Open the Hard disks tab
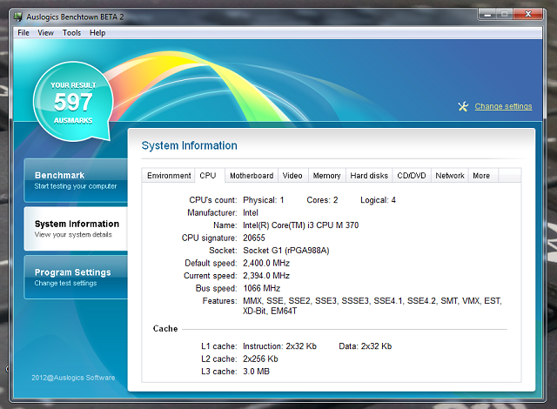Image resolution: width=557 pixels, height=409 pixels. coord(369,176)
